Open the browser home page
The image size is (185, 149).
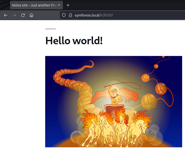click(x=31, y=15)
